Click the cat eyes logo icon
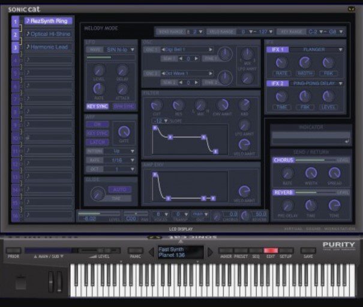The width and height of the screenshot is (363, 307). coord(352,9)
